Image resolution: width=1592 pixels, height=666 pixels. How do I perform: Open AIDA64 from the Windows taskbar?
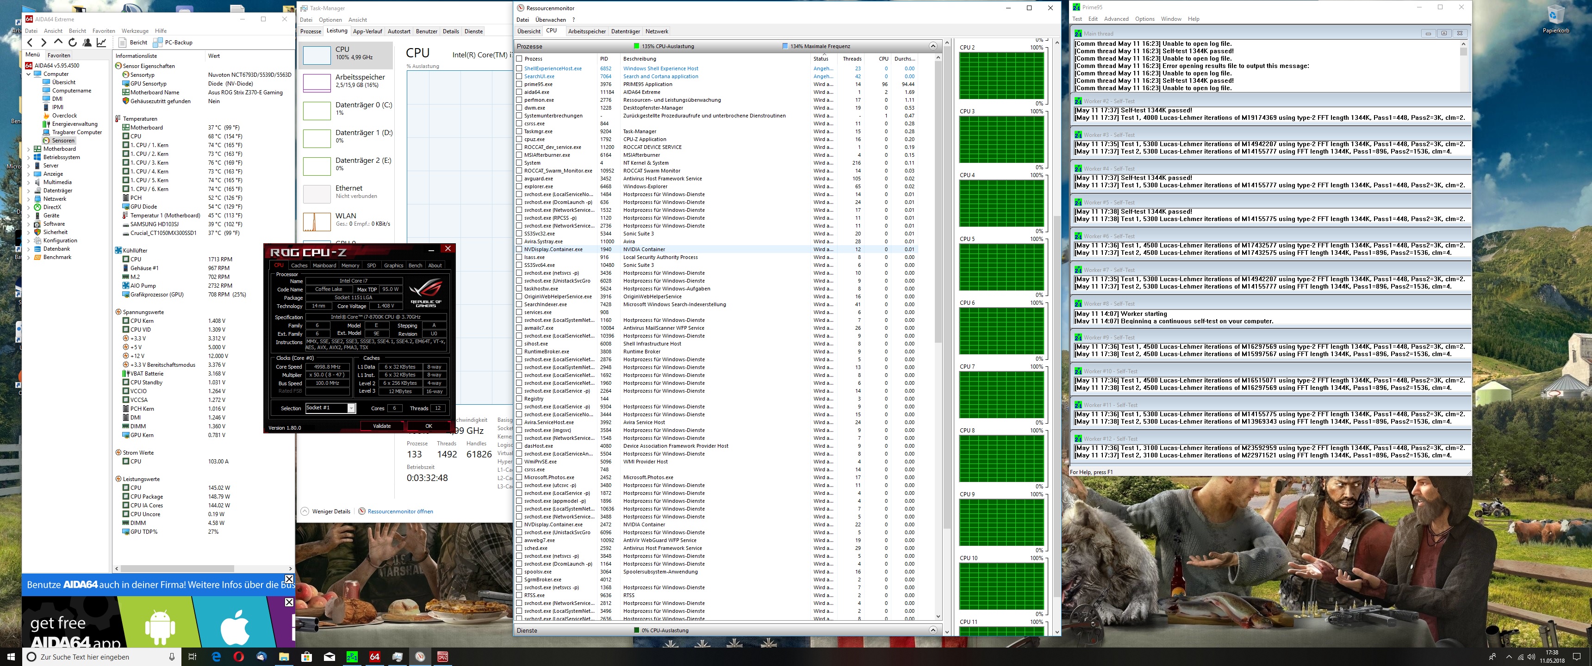click(x=374, y=657)
